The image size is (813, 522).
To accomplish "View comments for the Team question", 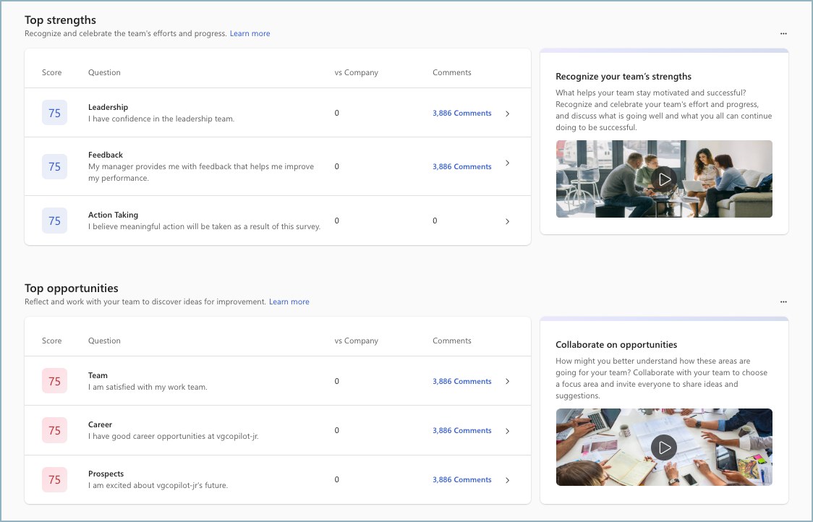I will click(x=461, y=381).
